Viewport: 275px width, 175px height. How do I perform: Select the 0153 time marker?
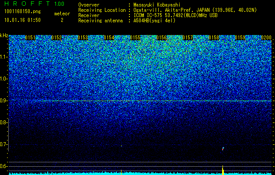click(83, 38)
